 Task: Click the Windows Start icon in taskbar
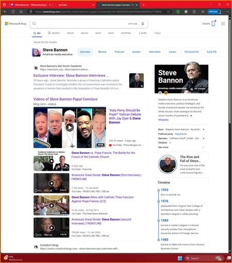click(180, 258)
